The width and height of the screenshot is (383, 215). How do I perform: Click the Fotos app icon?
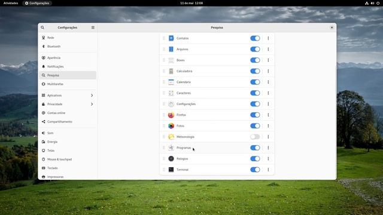tap(171, 126)
